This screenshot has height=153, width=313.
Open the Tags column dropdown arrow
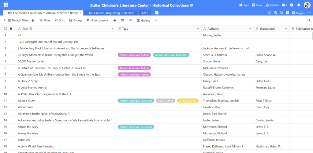198,29
